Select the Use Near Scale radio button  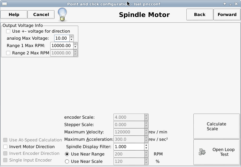pos(67,162)
